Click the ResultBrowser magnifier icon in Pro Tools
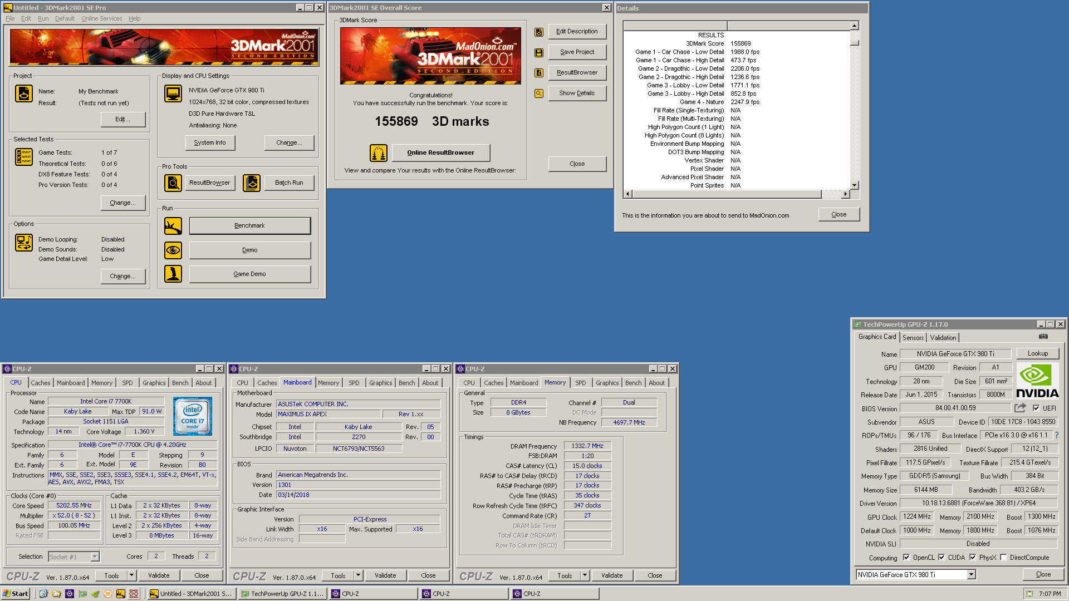 173,183
